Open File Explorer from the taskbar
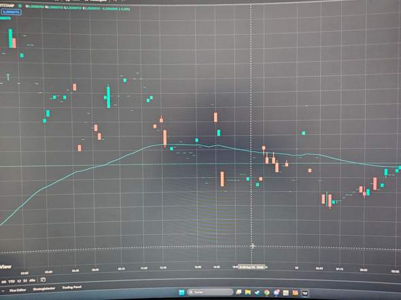This screenshot has width=401, height=300. pyautogui.click(x=248, y=292)
